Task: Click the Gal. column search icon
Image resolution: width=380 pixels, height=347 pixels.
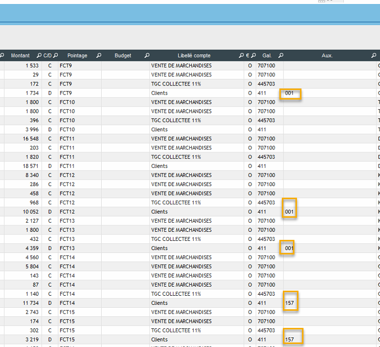Action: pos(281,56)
